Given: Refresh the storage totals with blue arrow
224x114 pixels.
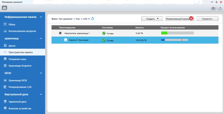Looking at the screenshot, I should click(x=93, y=18).
